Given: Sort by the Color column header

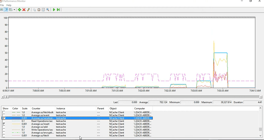Looking at the screenshot, I should (16, 108).
